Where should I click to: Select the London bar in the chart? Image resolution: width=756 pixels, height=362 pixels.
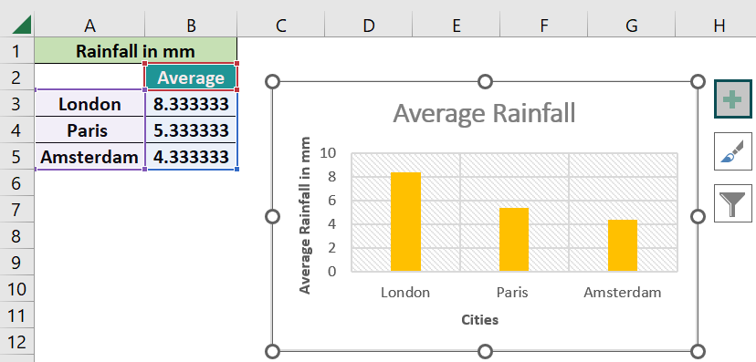[x=406, y=222]
